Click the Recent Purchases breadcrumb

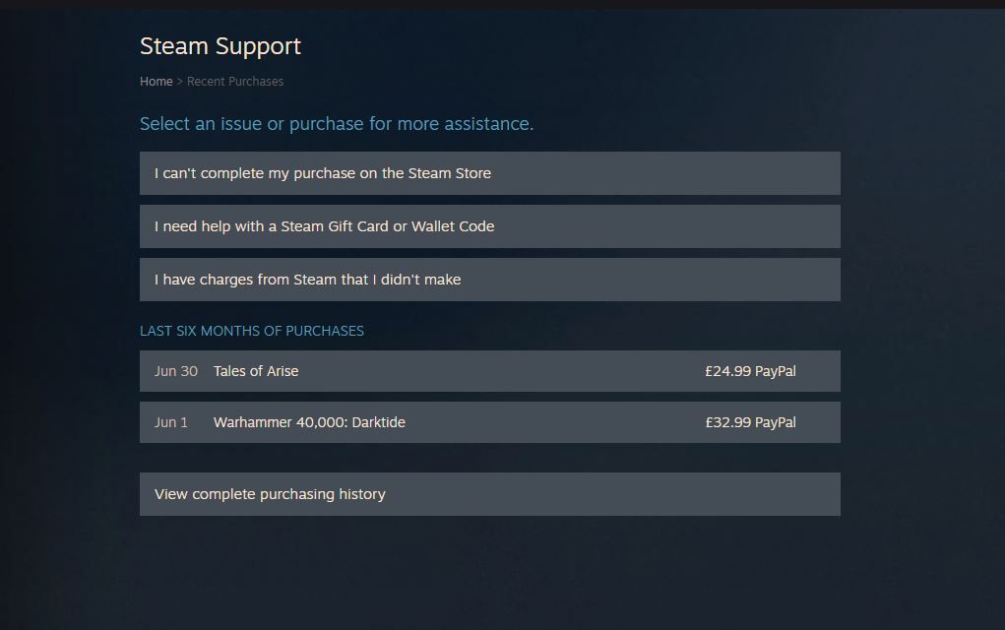(x=234, y=82)
